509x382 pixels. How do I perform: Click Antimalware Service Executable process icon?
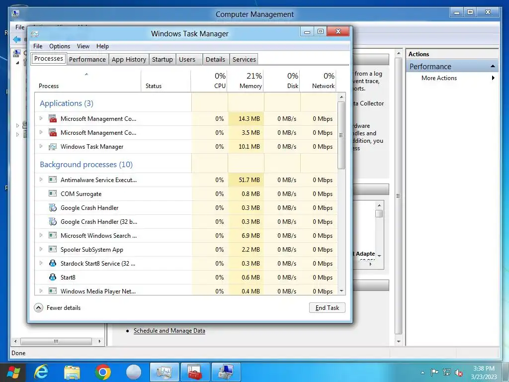pyautogui.click(x=53, y=180)
